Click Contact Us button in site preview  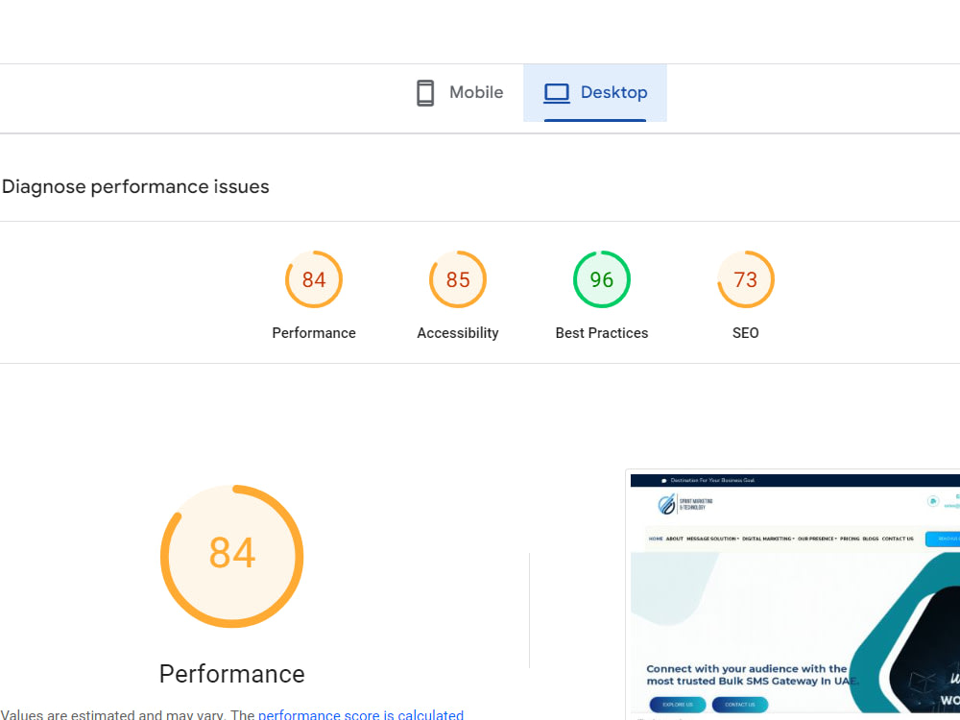click(739, 705)
